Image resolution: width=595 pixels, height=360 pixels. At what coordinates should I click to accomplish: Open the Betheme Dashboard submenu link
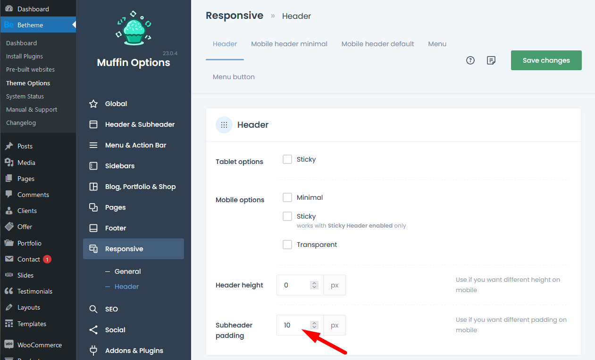pos(21,43)
